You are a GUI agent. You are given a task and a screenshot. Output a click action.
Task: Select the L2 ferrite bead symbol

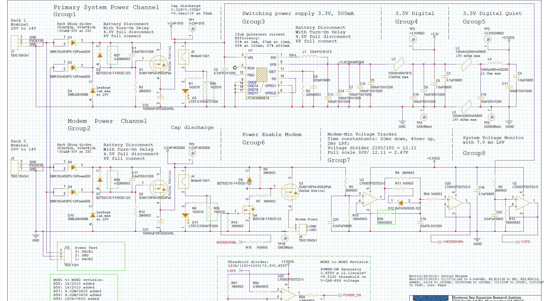[x=399, y=64]
